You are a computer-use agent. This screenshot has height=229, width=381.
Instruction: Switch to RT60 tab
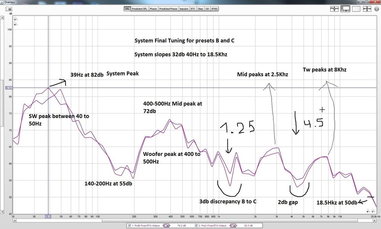pyautogui.click(x=215, y=9)
